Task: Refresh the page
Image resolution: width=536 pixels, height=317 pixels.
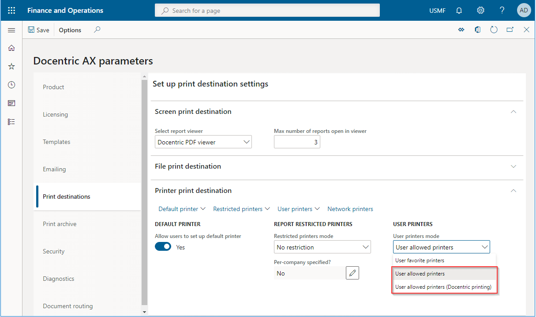Action: click(494, 30)
